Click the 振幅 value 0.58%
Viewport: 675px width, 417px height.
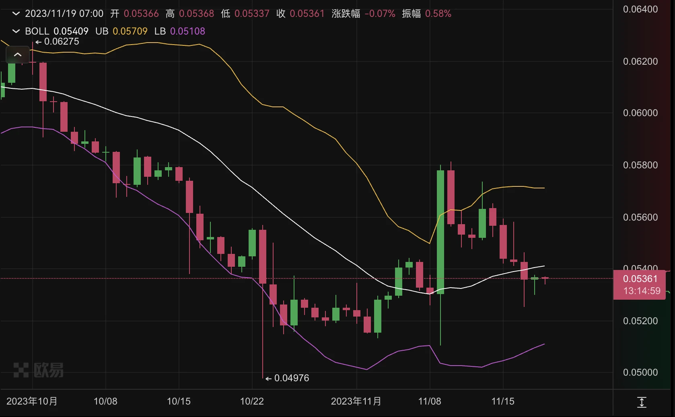tap(438, 14)
